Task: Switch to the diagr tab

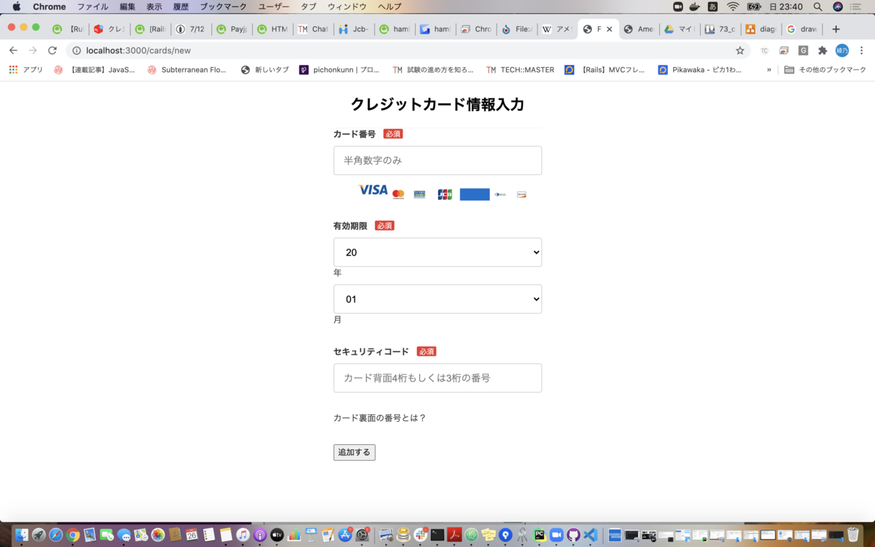Action: click(760, 29)
